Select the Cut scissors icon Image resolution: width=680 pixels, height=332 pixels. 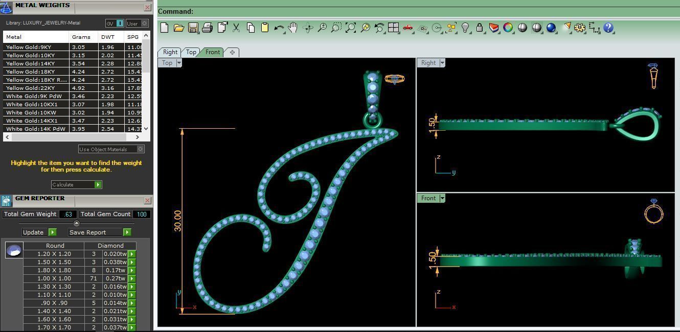pos(236,28)
